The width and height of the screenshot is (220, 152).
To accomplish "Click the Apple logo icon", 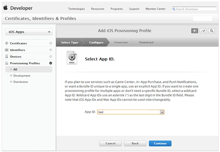I will [x=5, y=7].
